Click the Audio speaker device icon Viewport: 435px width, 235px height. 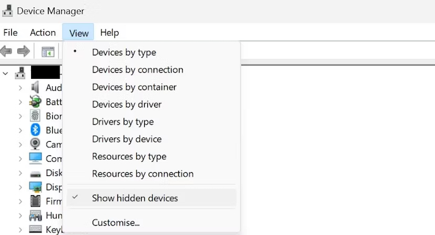click(x=35, y=88)
